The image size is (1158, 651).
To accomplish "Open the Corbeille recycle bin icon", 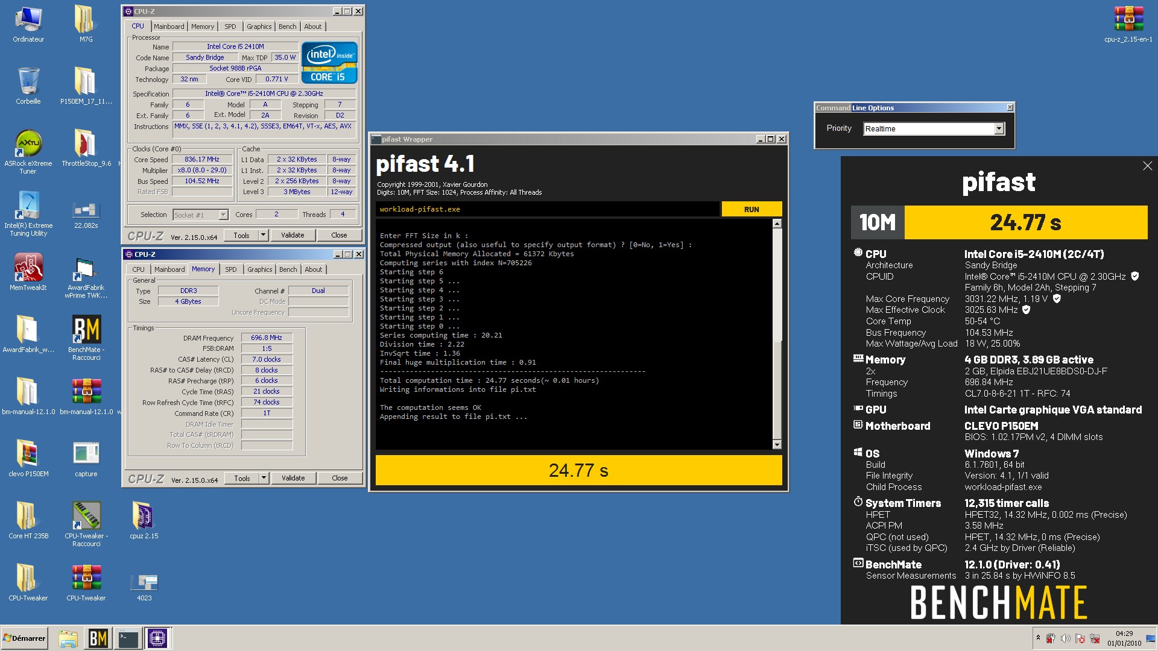I will pos(28,86).
